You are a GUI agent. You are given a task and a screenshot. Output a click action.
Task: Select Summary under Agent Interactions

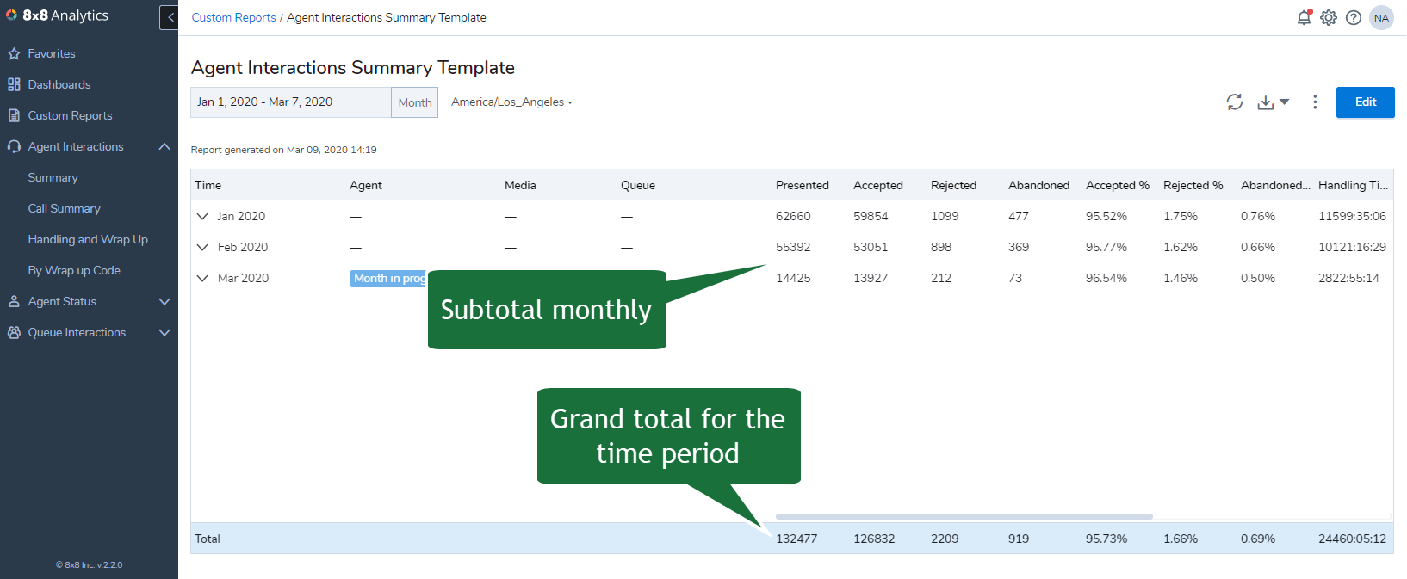pos(53,177)
